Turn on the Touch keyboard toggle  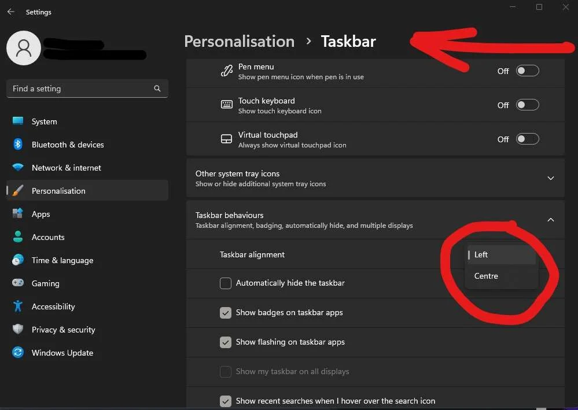point(528,105)
